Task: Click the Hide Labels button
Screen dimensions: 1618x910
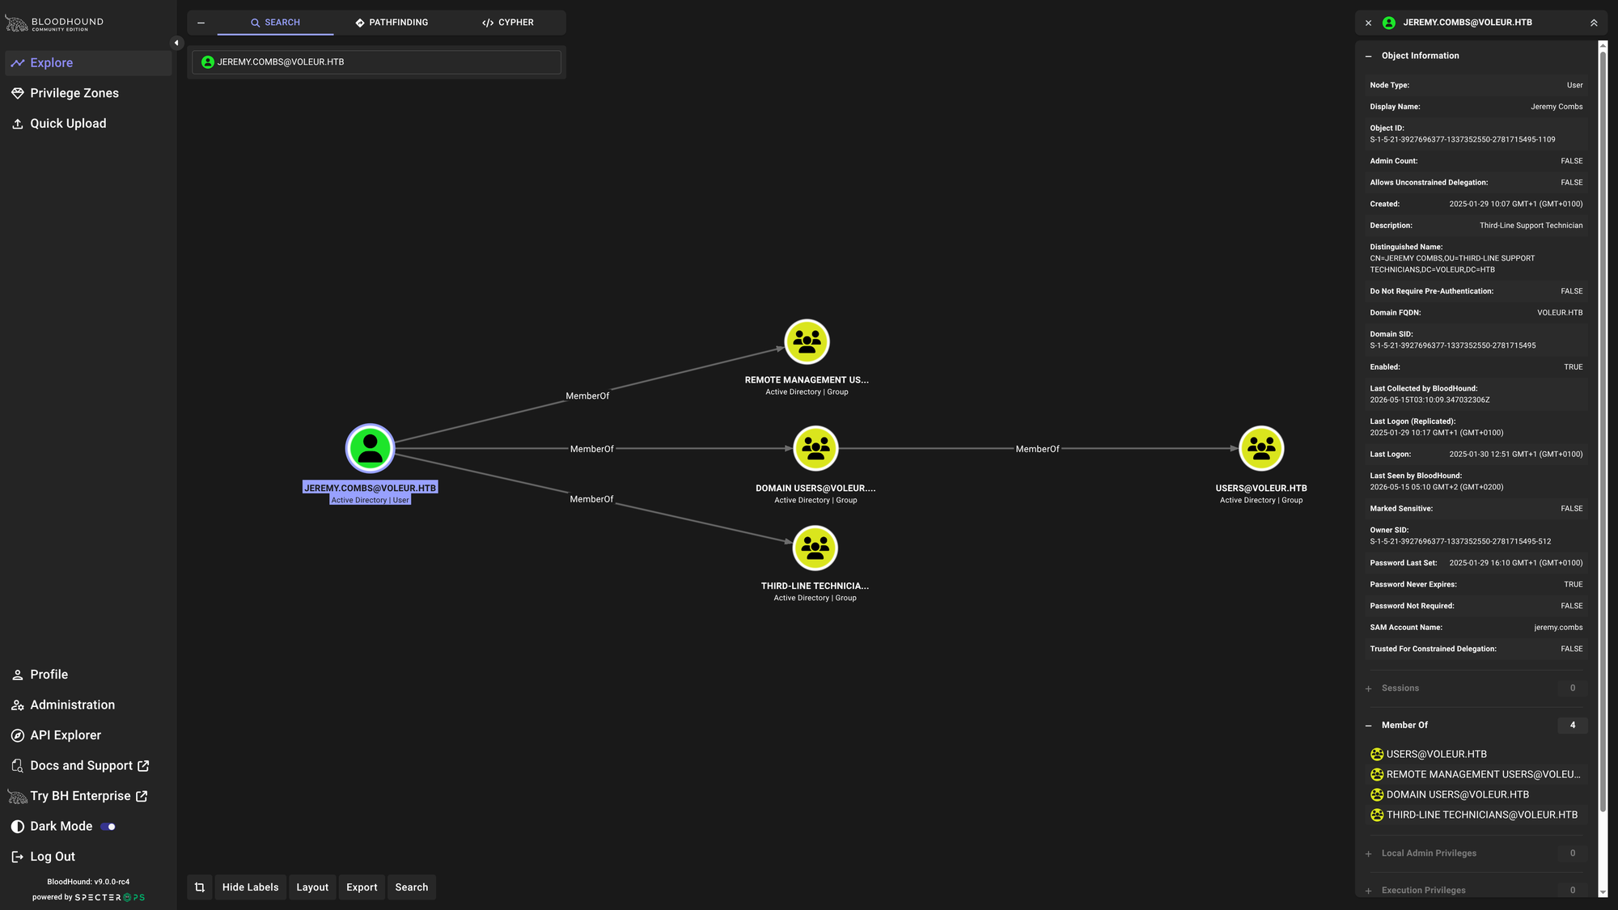Action: point(250,887)
